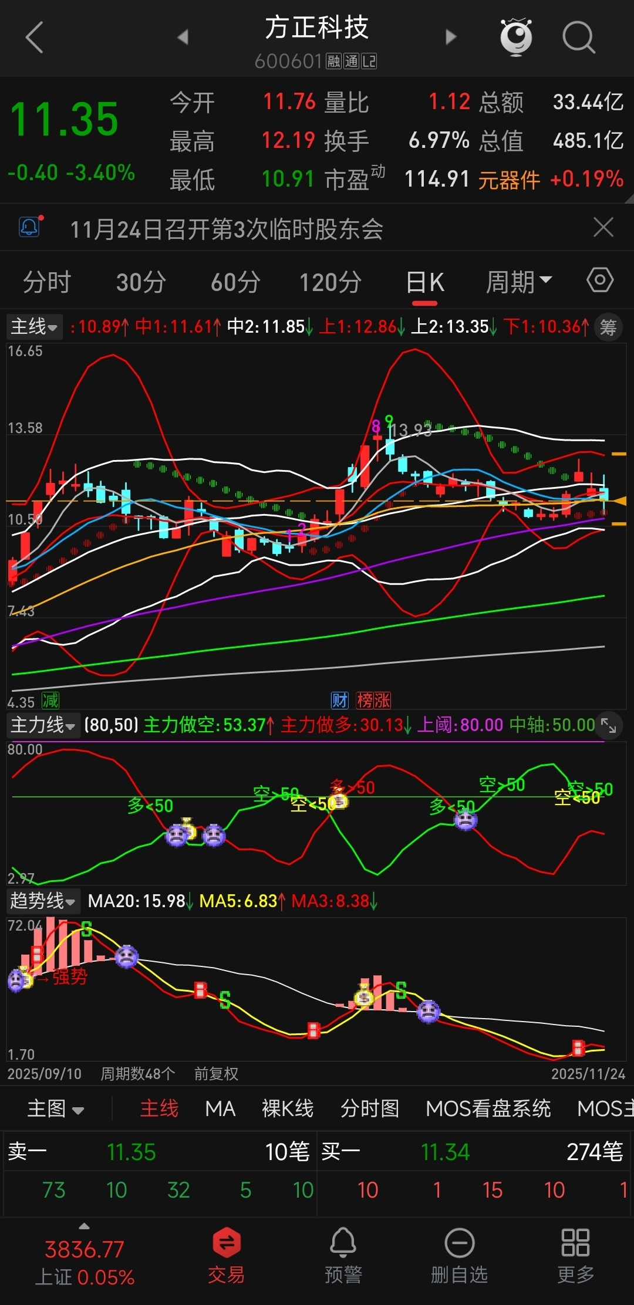The height and width of the screenshot is (1305, 634).
Task: Open 主图 main chart dropdown
Action: point(56,1108)
